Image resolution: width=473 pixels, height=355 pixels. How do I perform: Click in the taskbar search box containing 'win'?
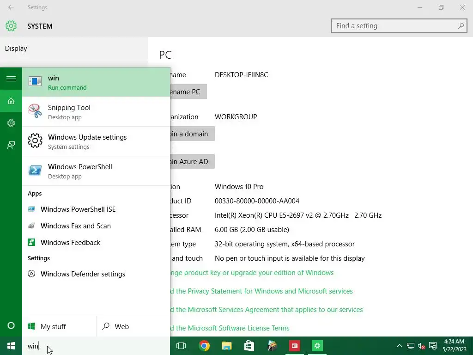(x=96, y=346)
